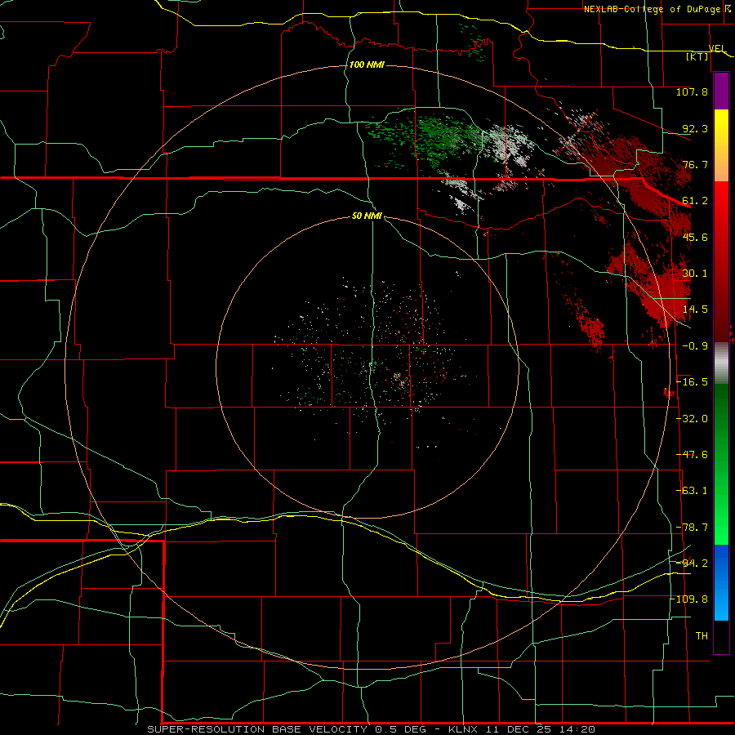Click the 50 NMI range ring label
Image resolution: width=735 pixels, height=735 pixels.
click(x=367, y=216)
